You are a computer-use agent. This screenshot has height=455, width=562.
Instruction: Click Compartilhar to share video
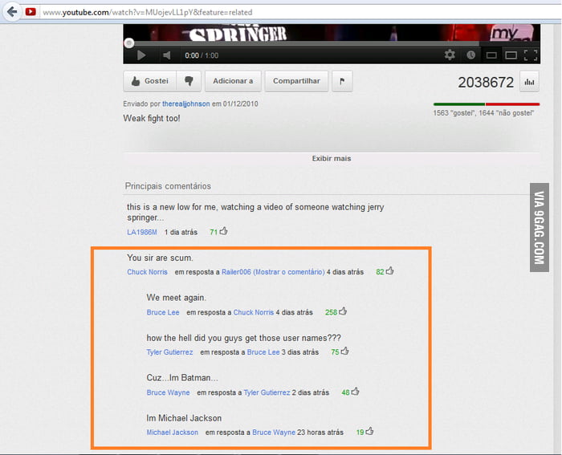click(296, 81)
